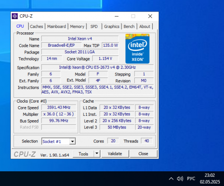Click the Max TDP value 135.0 W
Screen dimensions: 224x186
point(110,46)
